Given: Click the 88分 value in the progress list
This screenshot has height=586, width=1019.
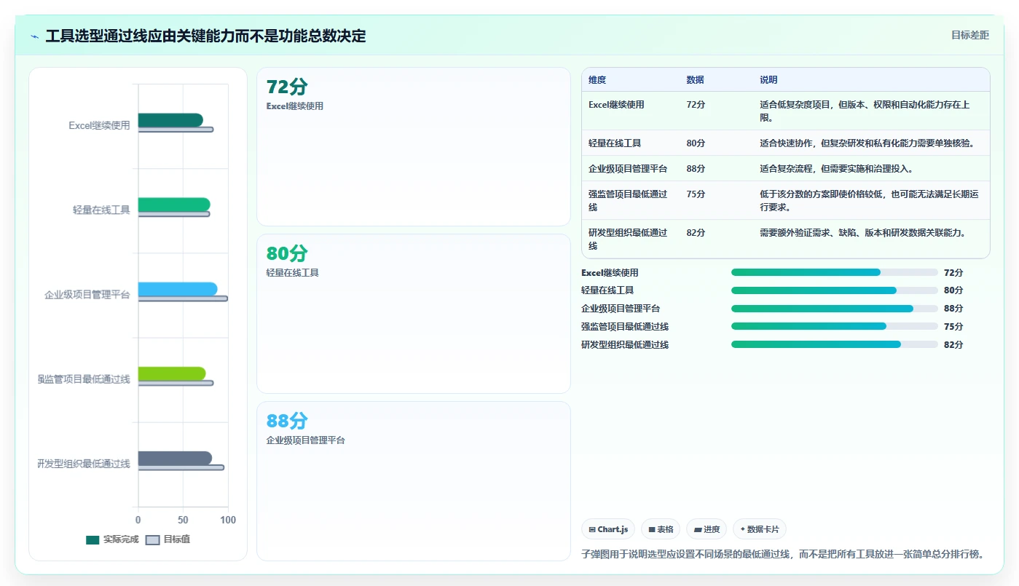Looking at the screenshot, I should point(953,309).
